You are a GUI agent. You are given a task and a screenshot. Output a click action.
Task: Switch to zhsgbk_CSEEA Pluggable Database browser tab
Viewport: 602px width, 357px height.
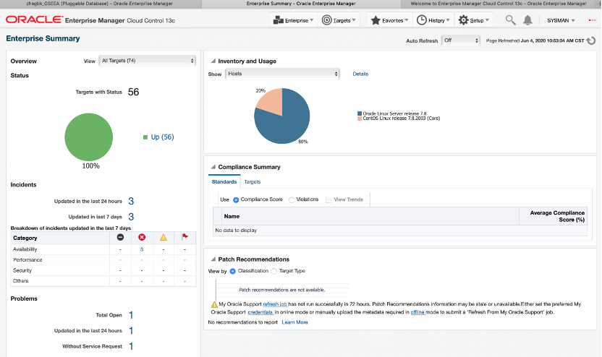pos(99,4)
